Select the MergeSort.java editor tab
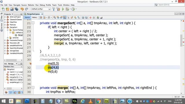The width and height of the screenshot is (185, 104). [x=33, y=14]
